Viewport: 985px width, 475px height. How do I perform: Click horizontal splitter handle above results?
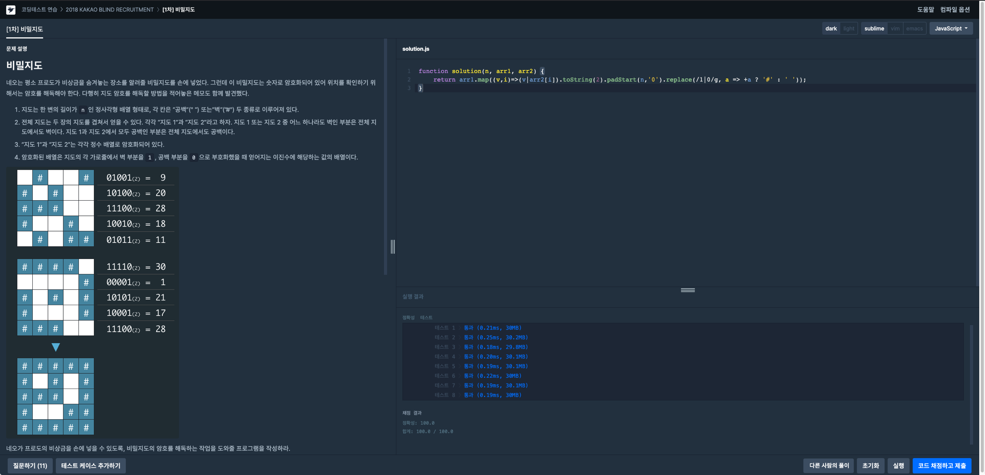[688, 290]
